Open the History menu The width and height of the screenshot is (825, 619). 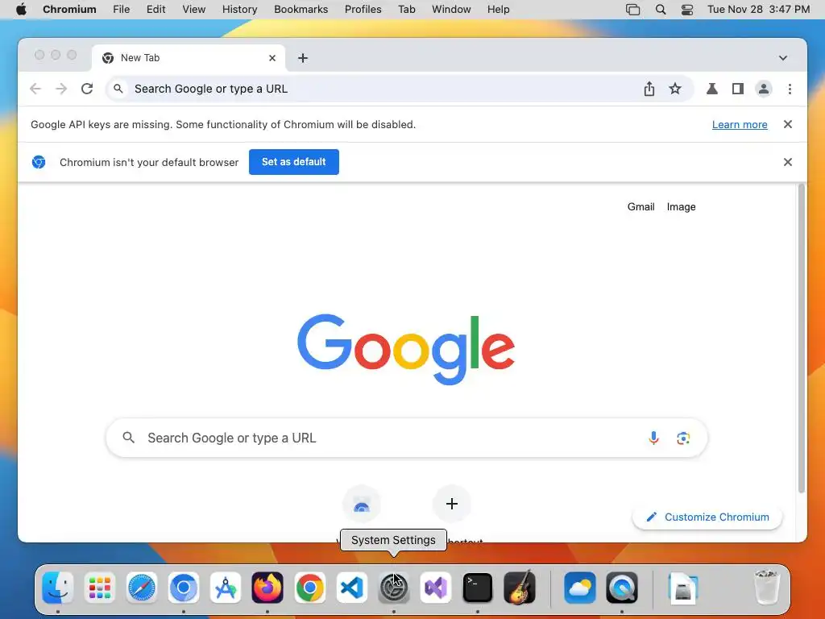pyautogui.click(x=239, y=10)
